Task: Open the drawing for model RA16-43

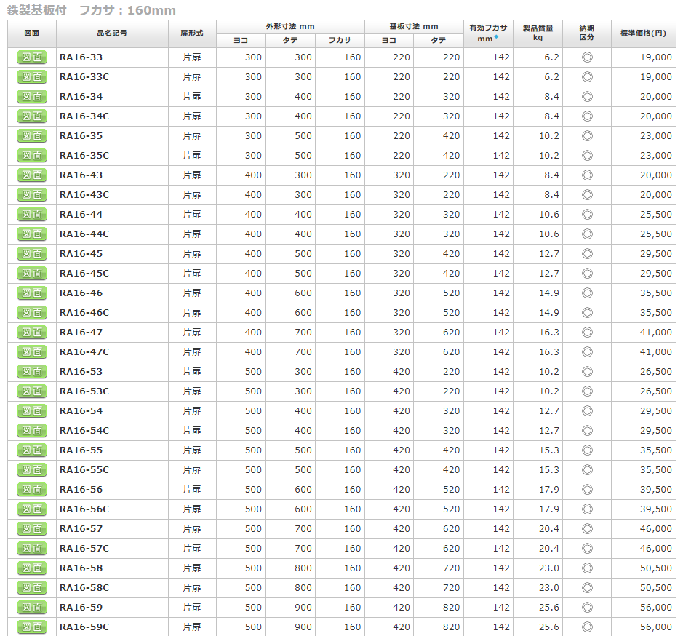Action: point(32,175)
